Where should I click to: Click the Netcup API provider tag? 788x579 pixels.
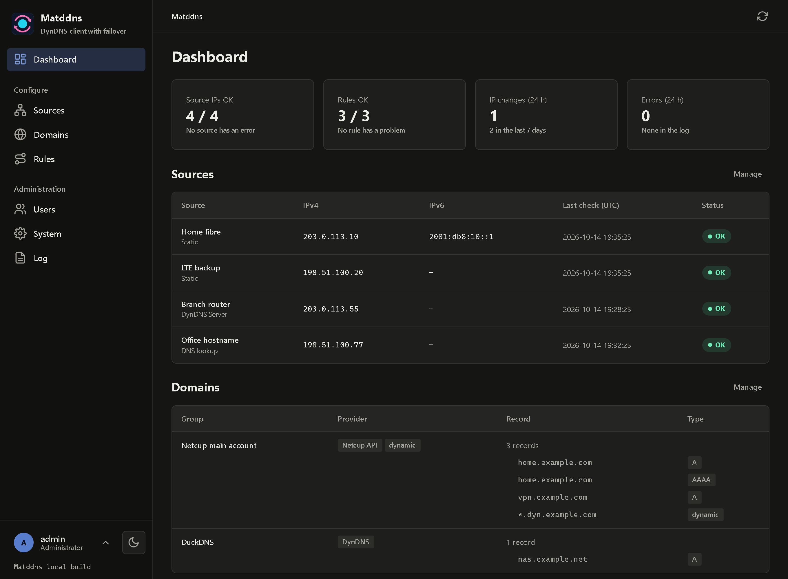(x=360, y=446)
